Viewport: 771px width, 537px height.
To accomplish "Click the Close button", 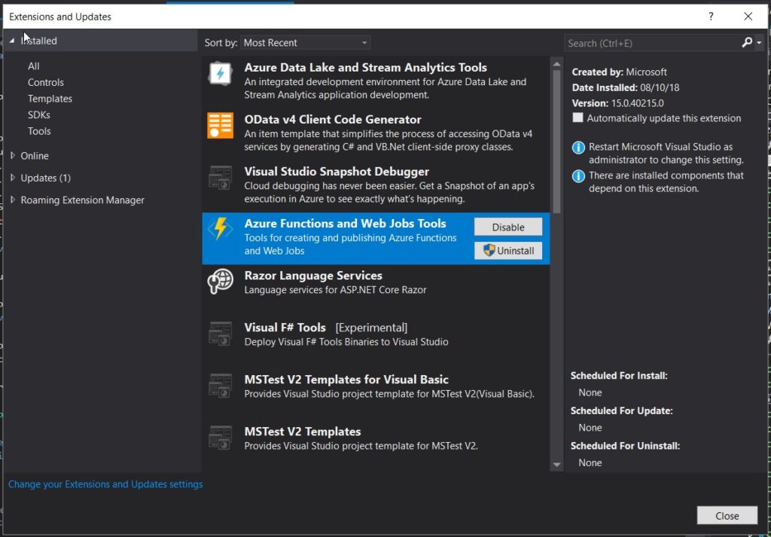I will point(727,515).
